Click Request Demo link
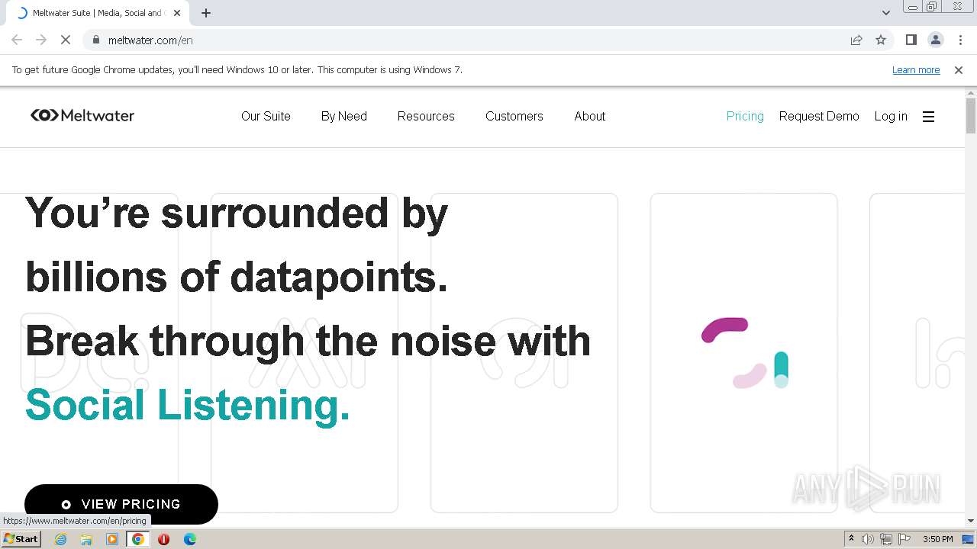This screenshot has width=977, height=549. pos(819,116)
